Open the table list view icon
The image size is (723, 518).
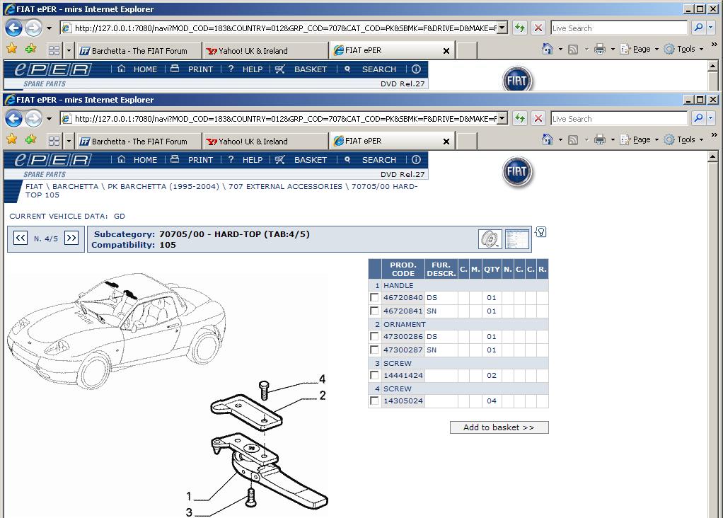point(517,239)
